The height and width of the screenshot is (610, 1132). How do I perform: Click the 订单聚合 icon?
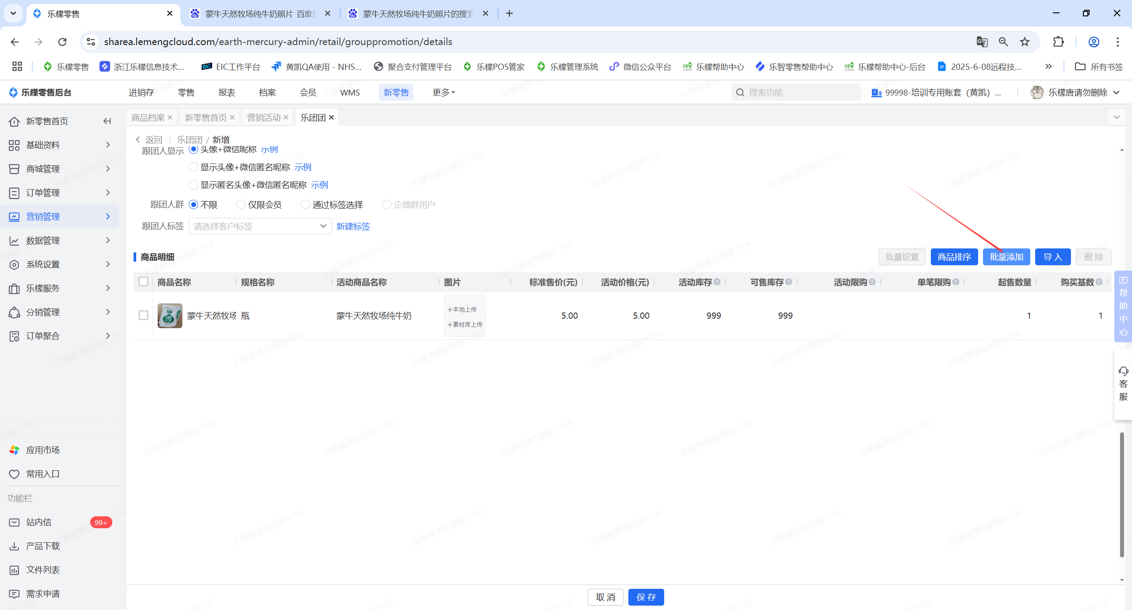pyautogui.click(x=14, y=336)
